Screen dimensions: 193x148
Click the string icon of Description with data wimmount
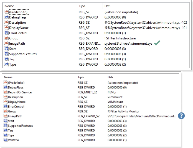tap(6, 97)
